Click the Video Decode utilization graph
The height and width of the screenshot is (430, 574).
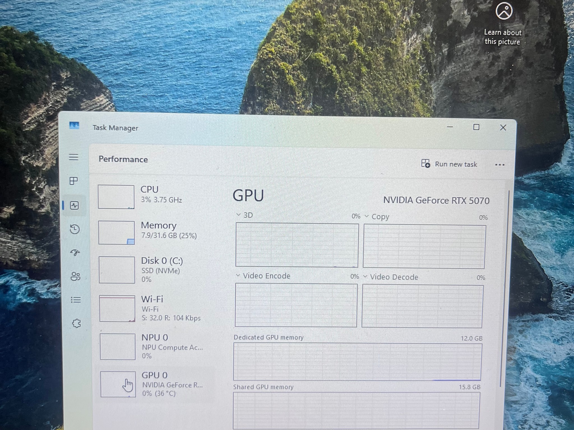[422, 306]
